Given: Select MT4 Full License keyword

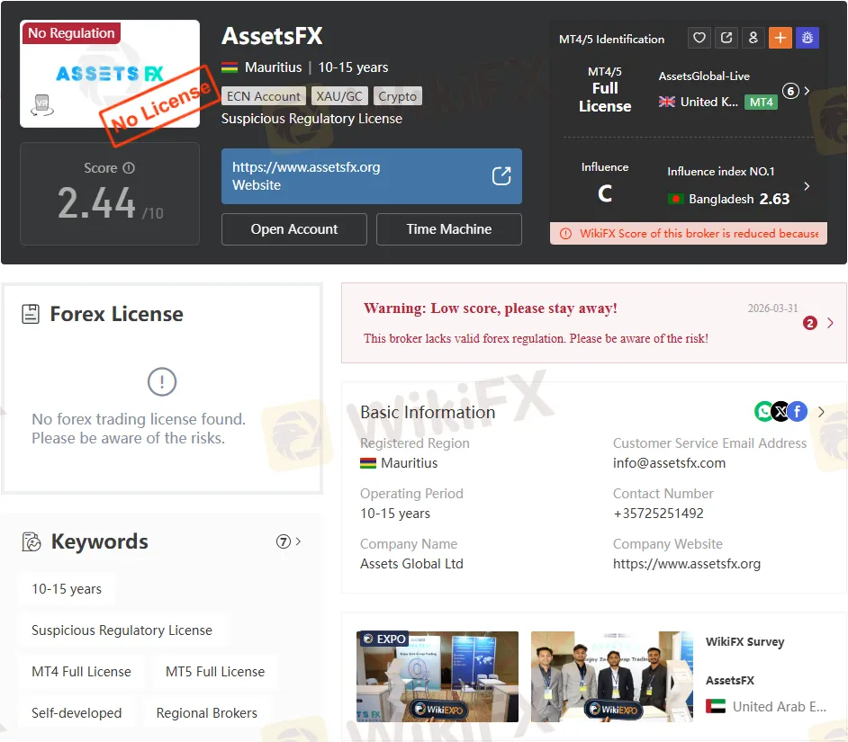Looking at the screenshot, I should (81, 671).
